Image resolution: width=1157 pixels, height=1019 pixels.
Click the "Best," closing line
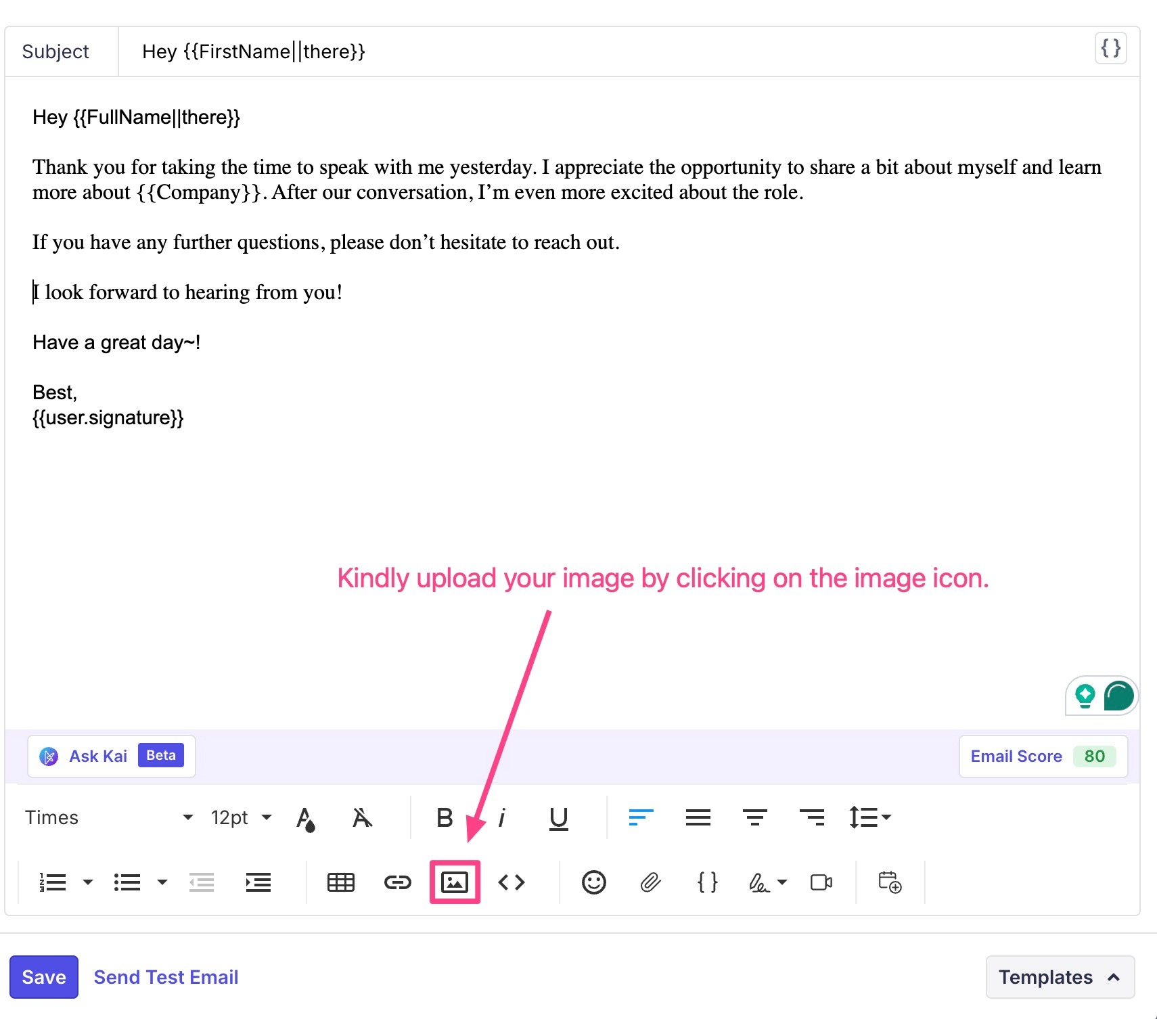pyautogui.click(x=55, y=392)
